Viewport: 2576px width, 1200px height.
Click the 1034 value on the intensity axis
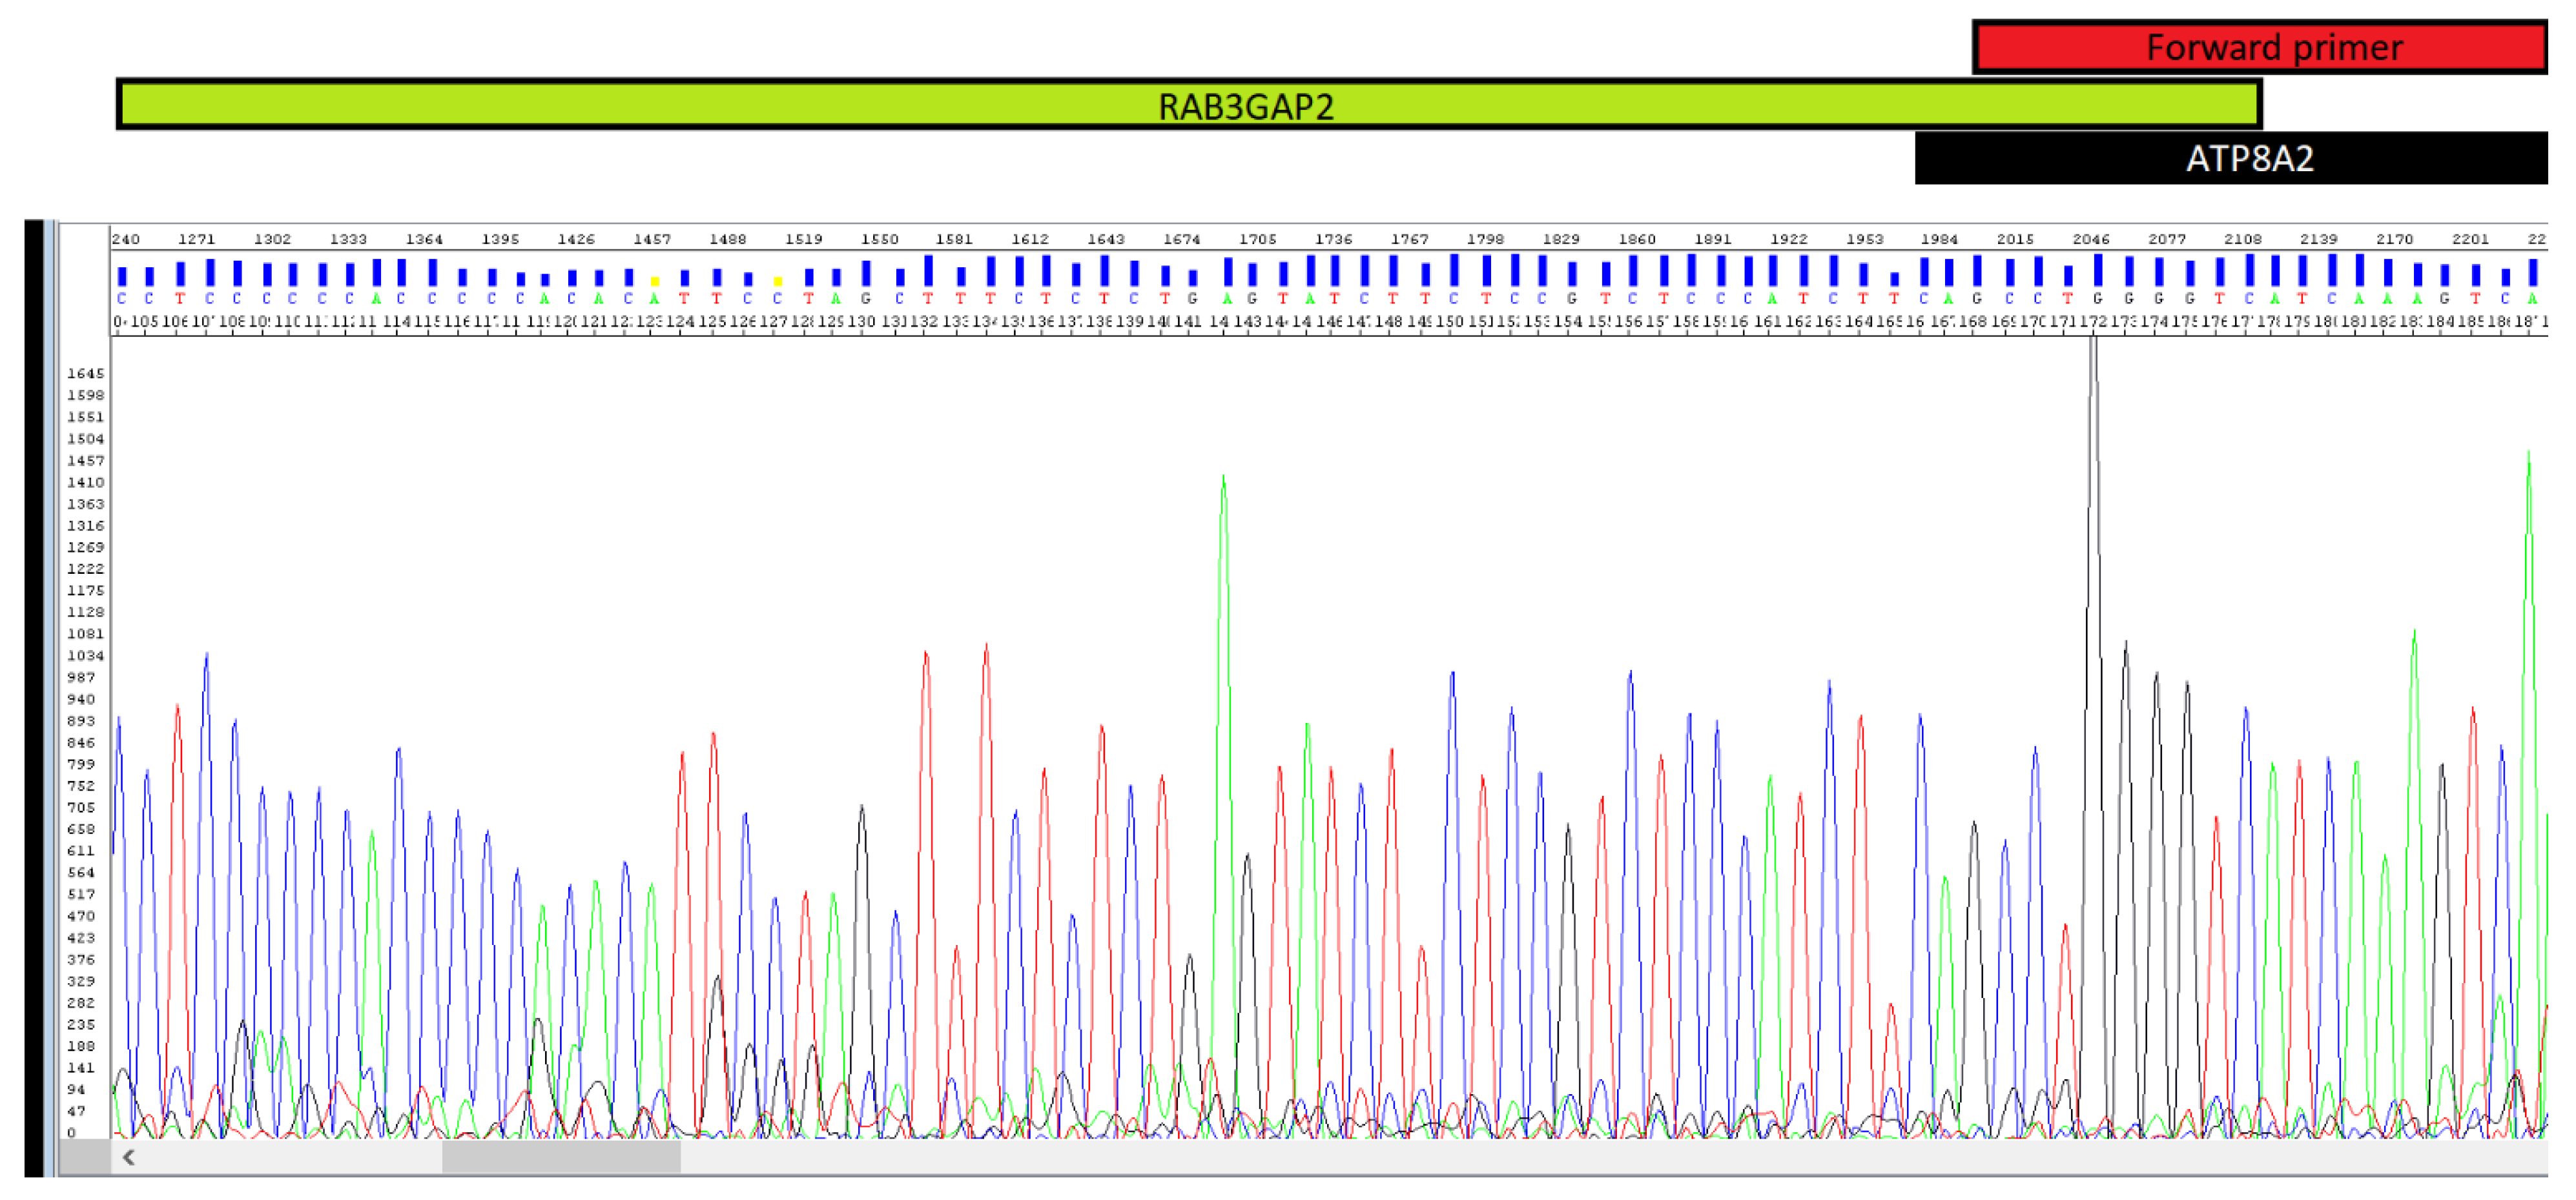click(x=85, y=656)
